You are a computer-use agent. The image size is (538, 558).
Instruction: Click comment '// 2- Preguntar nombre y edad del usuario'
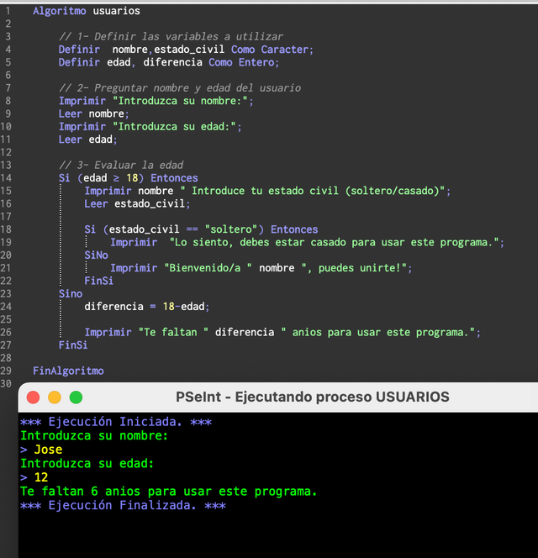pos(180,88)
